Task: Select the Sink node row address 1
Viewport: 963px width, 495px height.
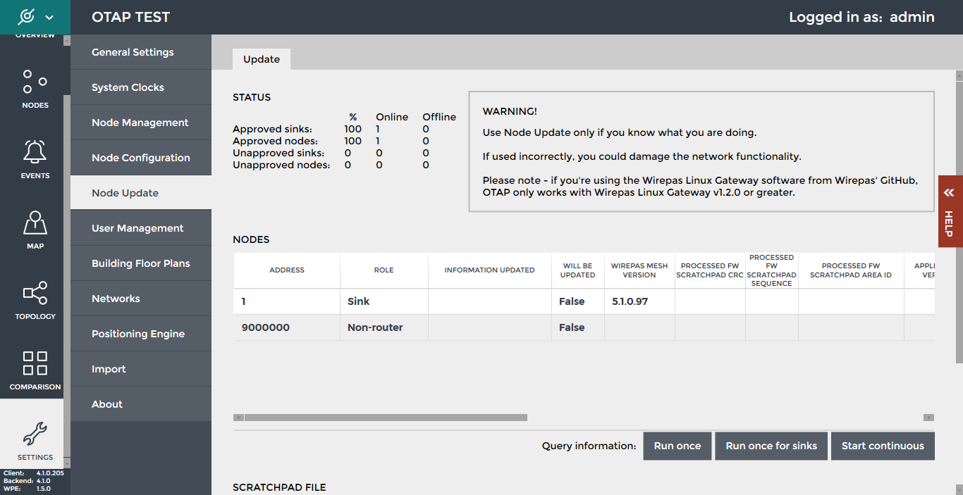Action: click(287, 301)
